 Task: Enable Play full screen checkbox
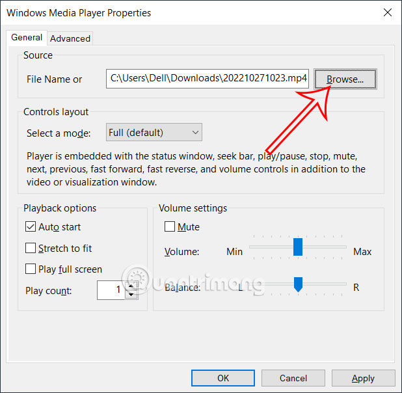[31, 269]
